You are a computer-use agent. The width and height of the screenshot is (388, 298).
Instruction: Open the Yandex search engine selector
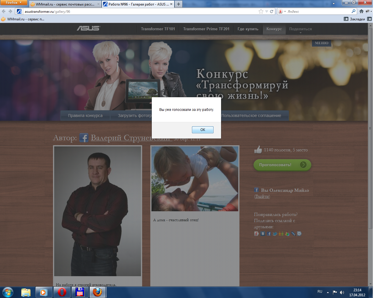(282, 11)
